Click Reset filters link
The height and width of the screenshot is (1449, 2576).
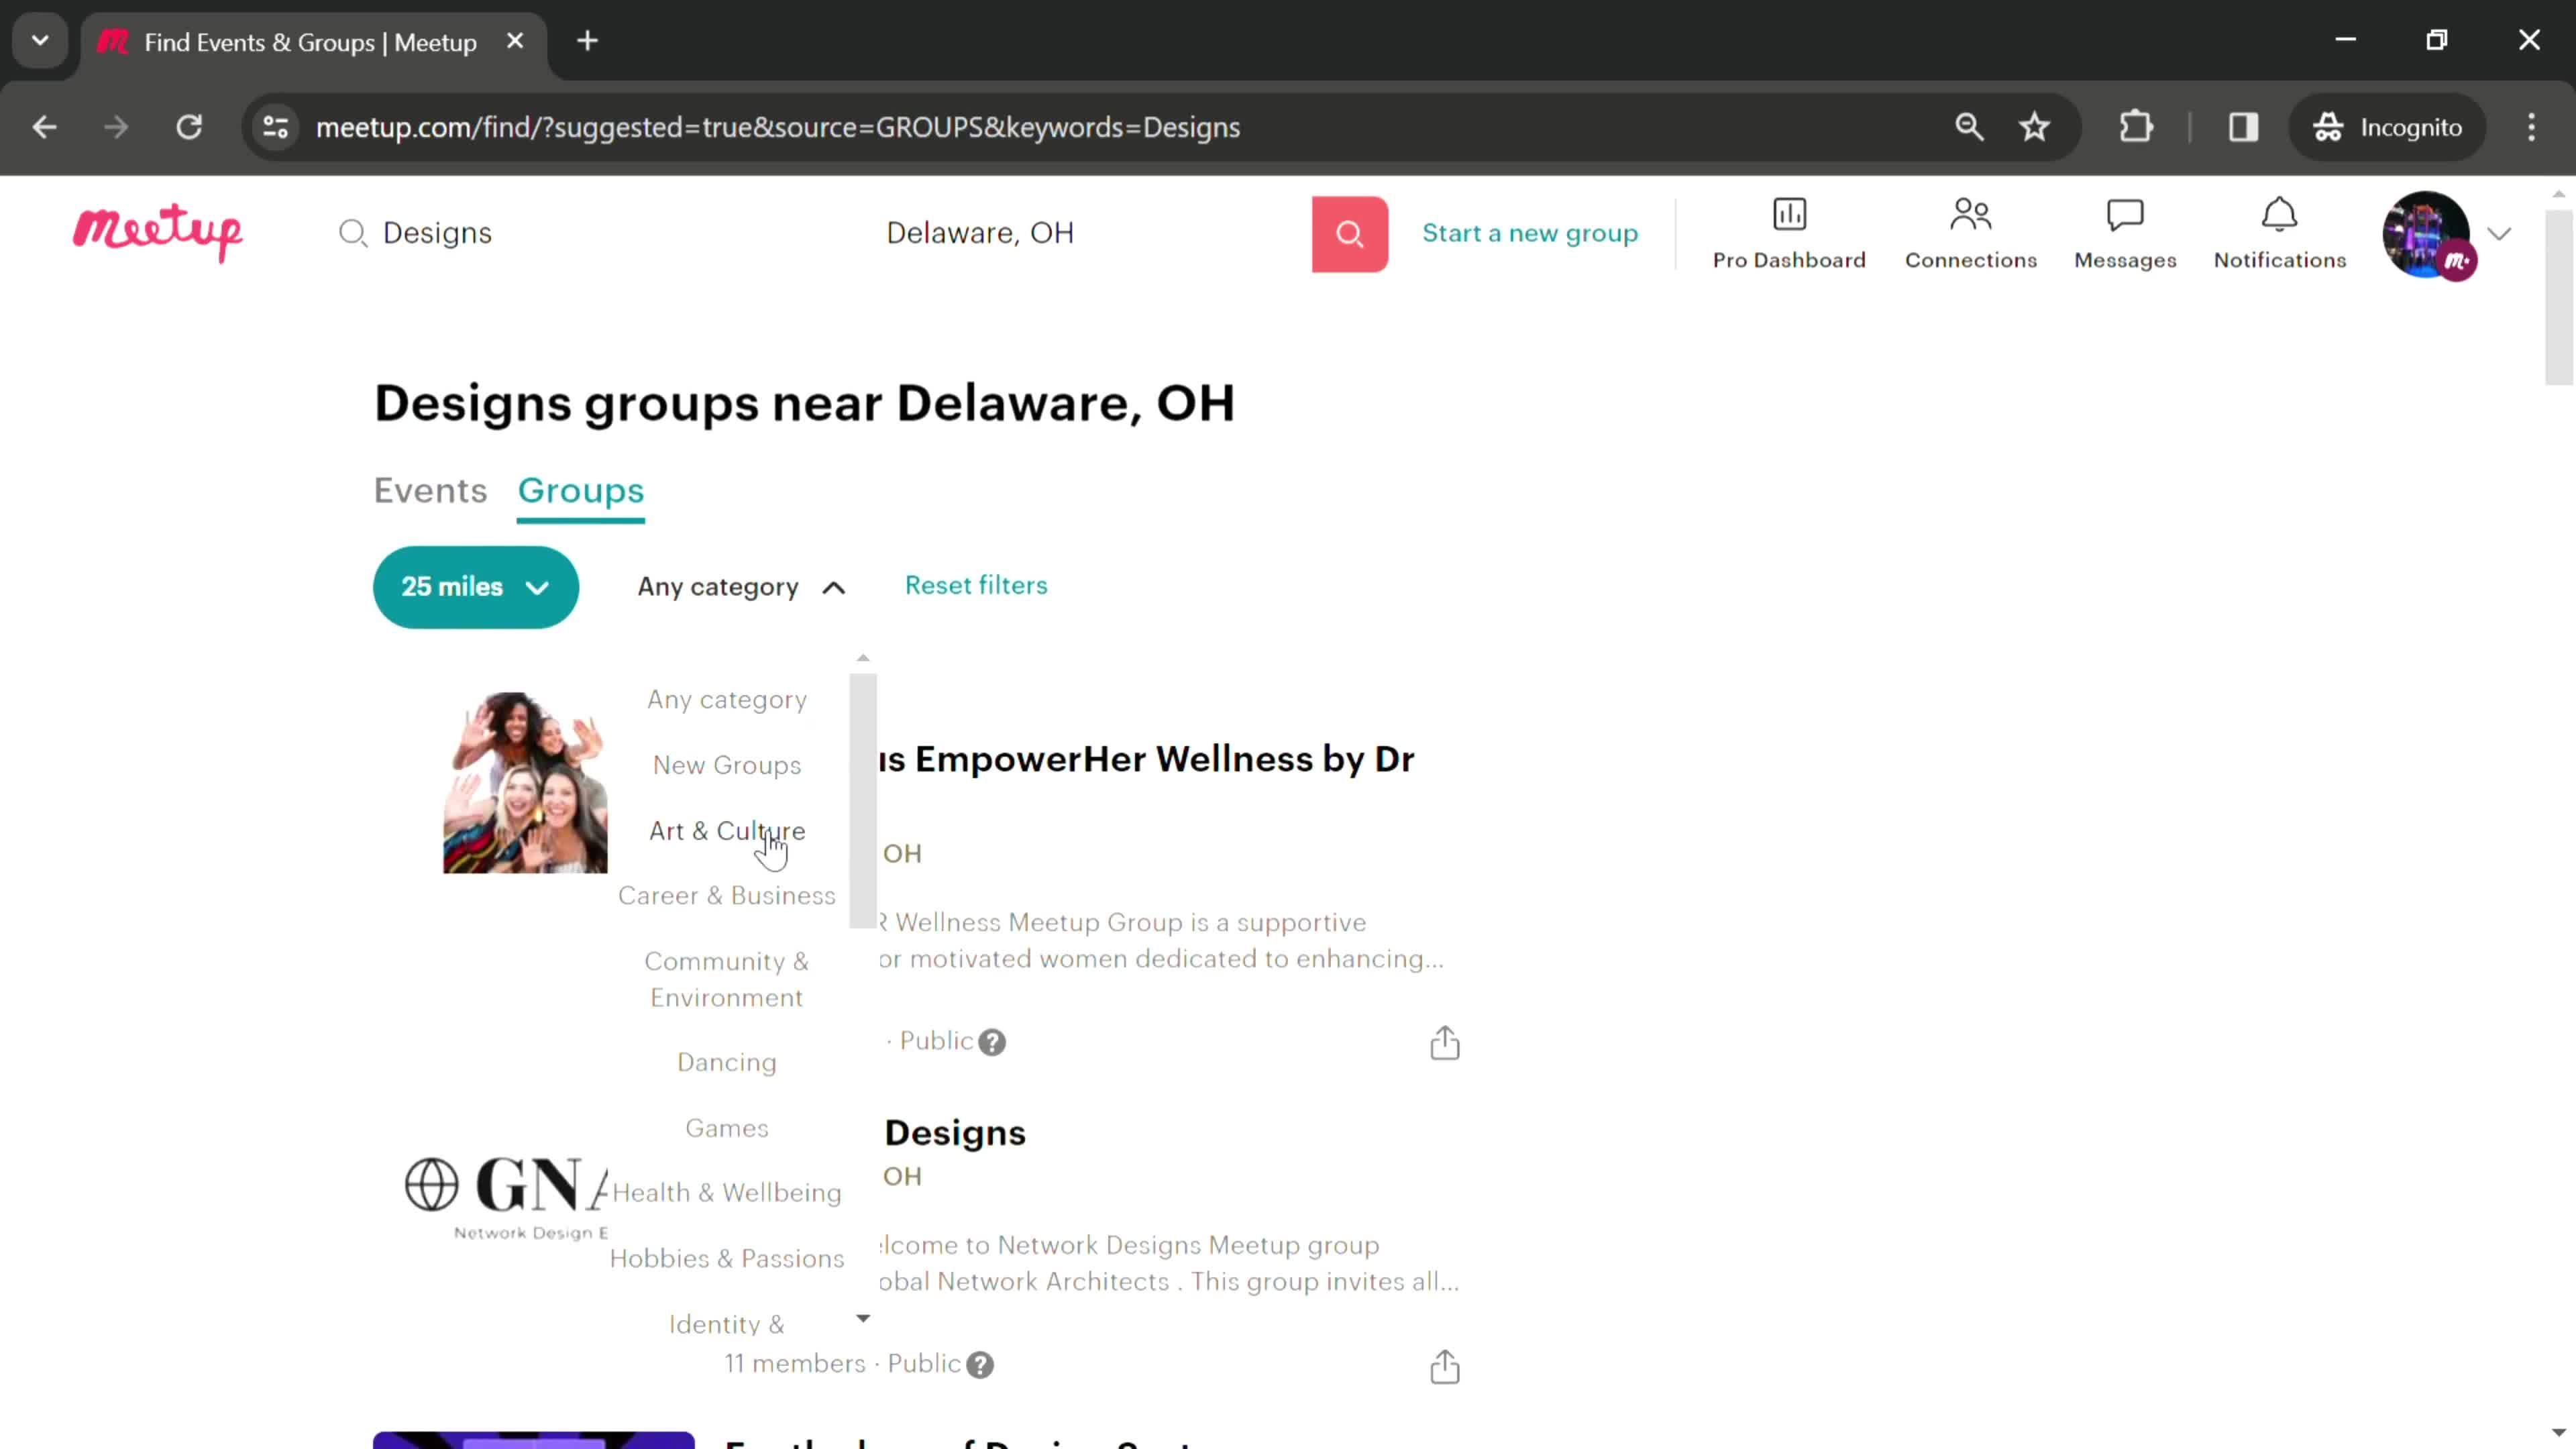point(976,585)
